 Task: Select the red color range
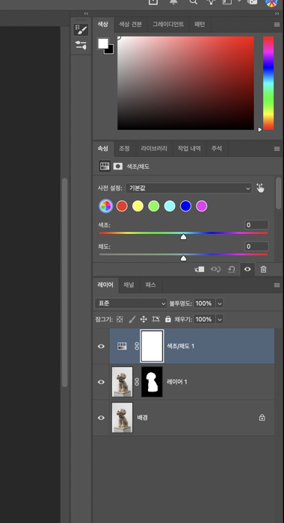122,205
